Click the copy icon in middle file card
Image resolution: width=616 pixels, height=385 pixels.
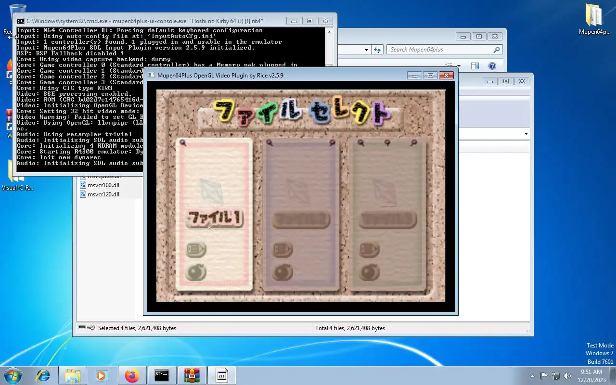[282, 249]
